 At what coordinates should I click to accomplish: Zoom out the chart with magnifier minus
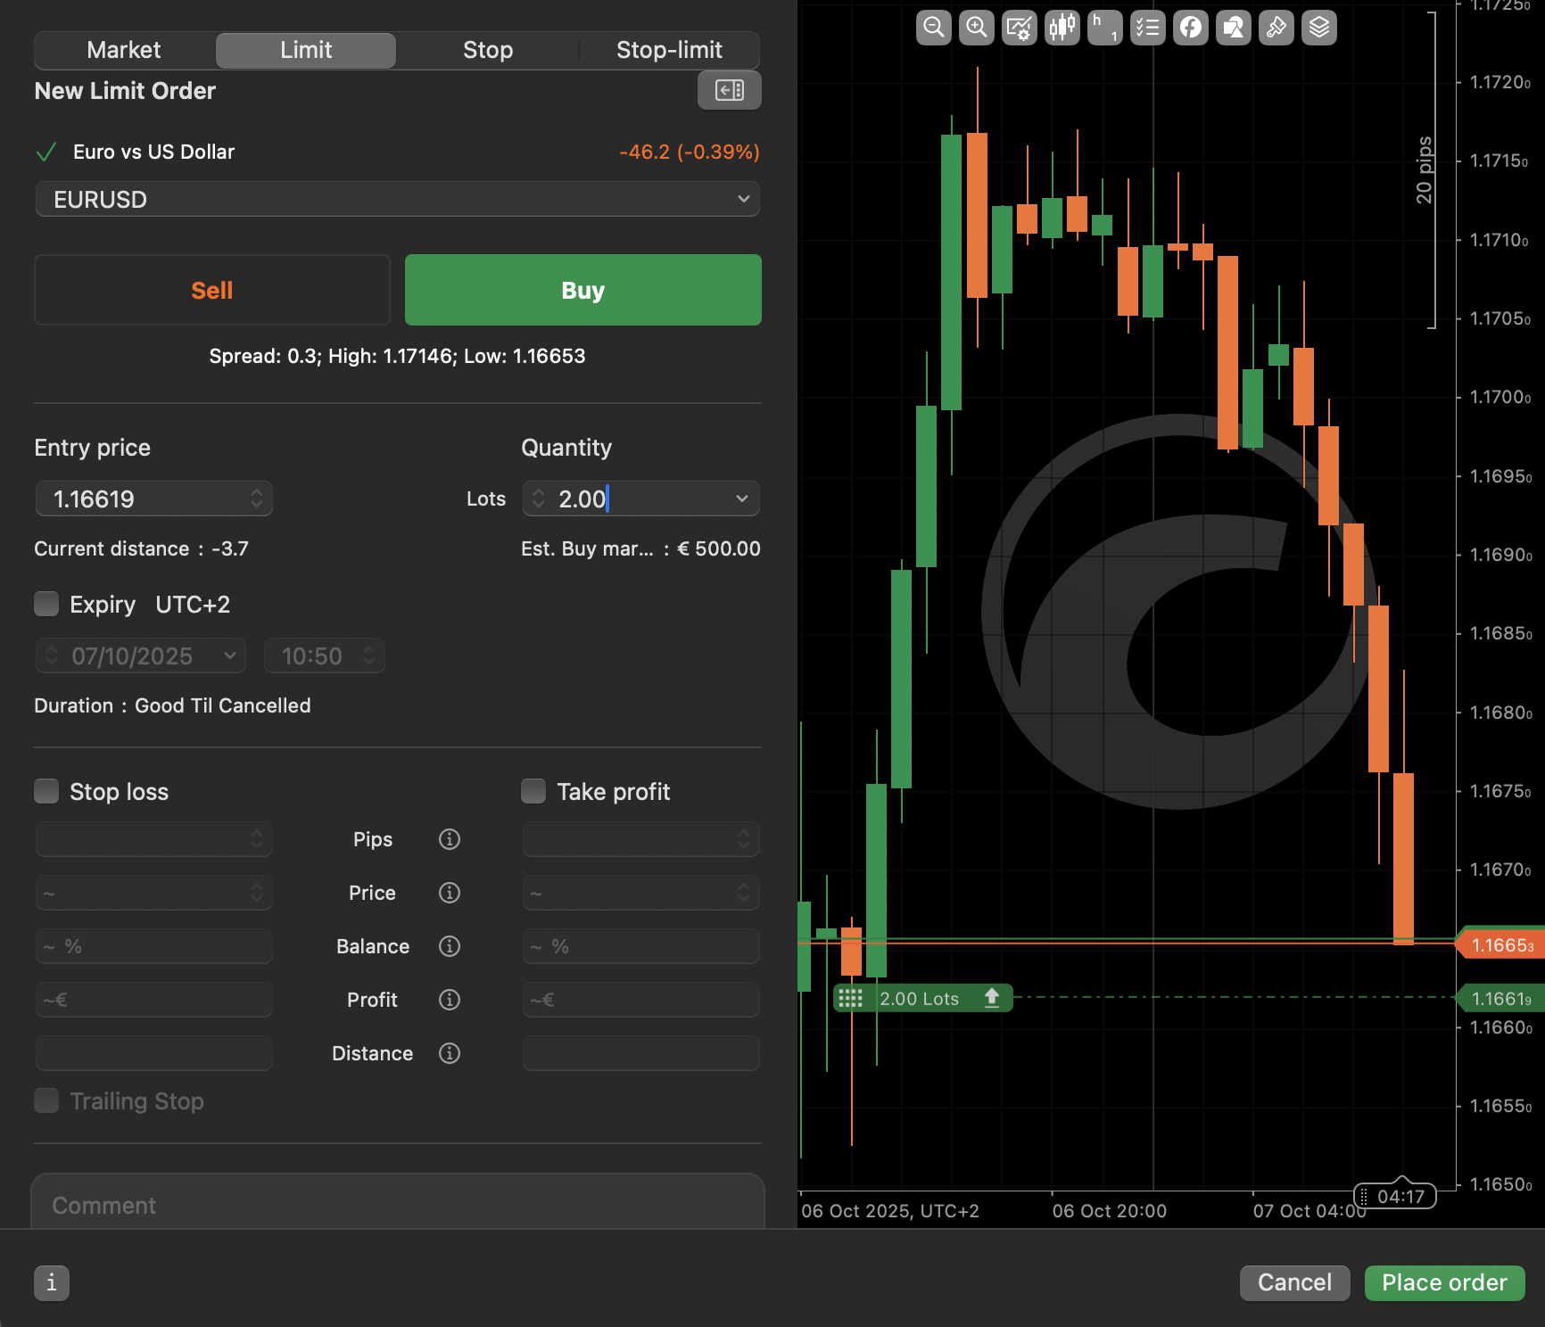tap(933, 28)
